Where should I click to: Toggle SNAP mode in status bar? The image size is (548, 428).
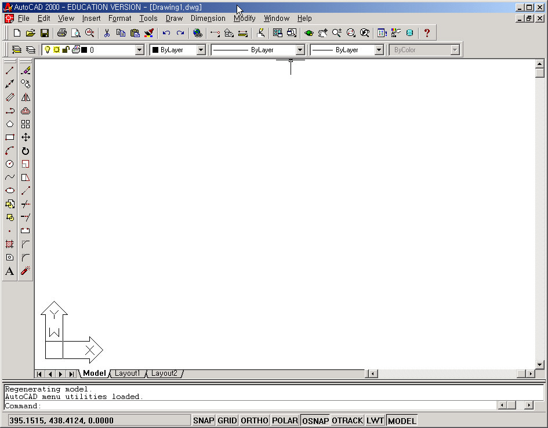[204, 420]
